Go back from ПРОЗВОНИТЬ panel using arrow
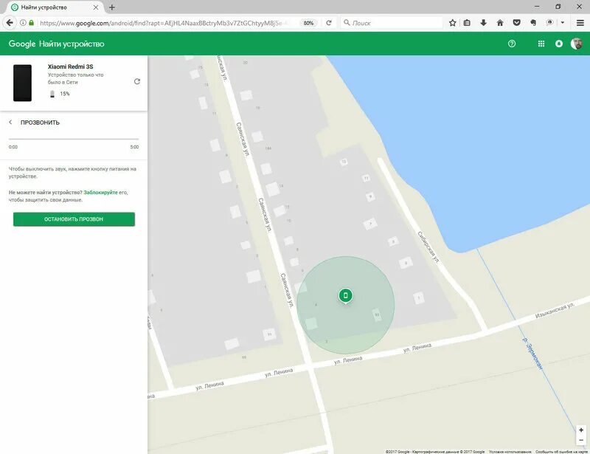 coord(10,122)
